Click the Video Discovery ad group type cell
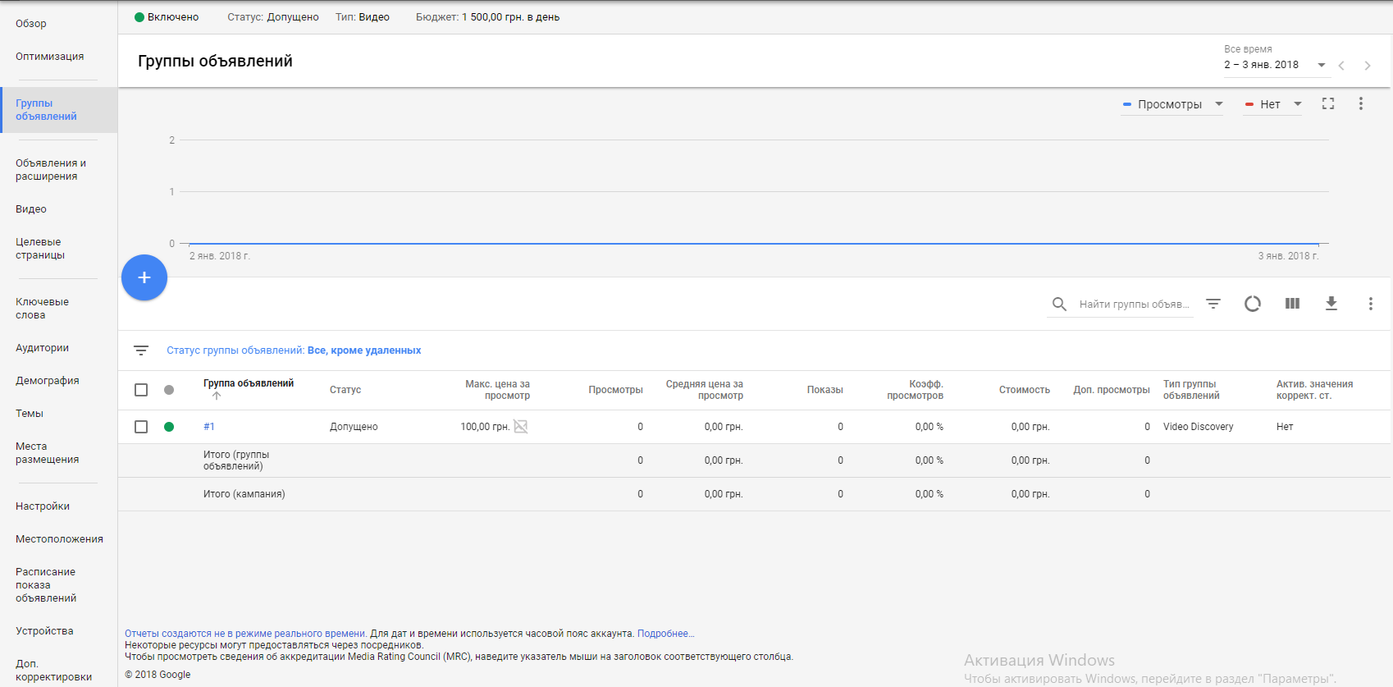The image size is (1393, 687). (x=1198, y=427)
